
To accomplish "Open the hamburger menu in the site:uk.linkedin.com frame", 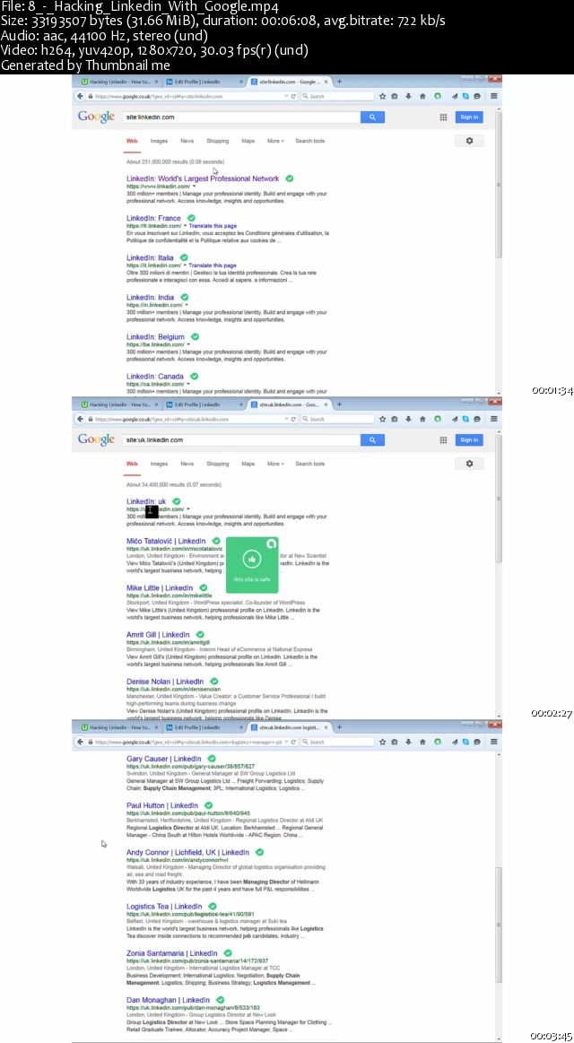I will pyautogui.click(x=494, y=420).
